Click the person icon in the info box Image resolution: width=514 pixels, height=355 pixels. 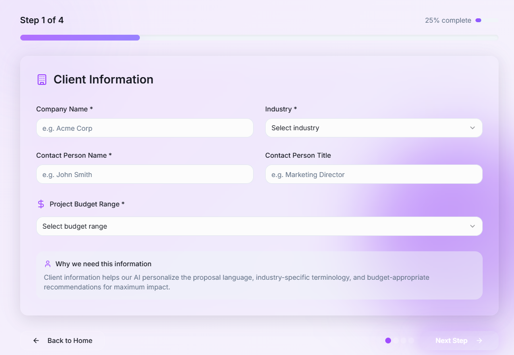click(x=48, y=264)
